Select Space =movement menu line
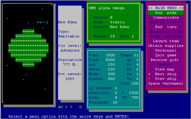The image size is (191, 119). tap(166, 84)
